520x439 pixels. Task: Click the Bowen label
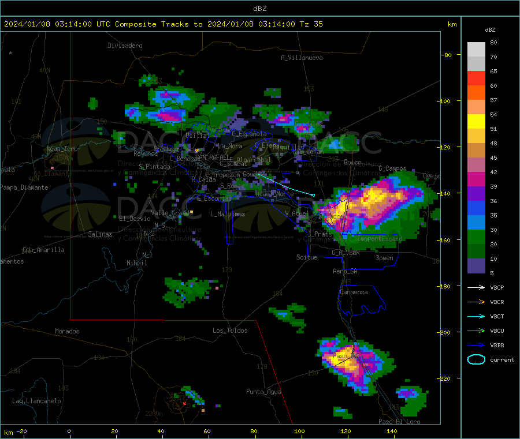[x=384, y=258]
